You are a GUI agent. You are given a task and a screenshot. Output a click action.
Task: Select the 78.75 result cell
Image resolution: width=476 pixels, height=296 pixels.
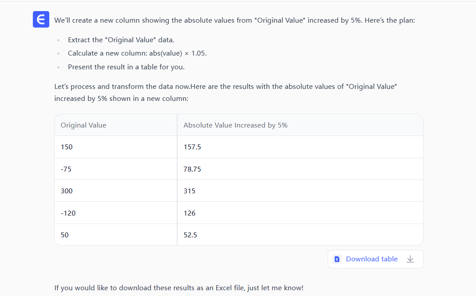click(192, 169)
